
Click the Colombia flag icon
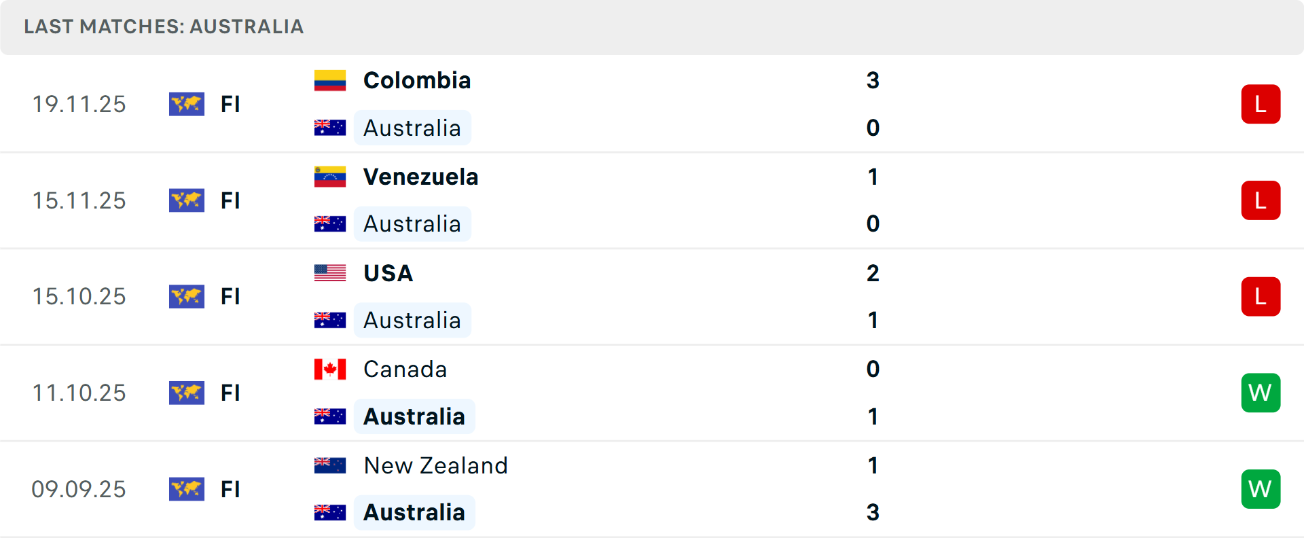330,80
